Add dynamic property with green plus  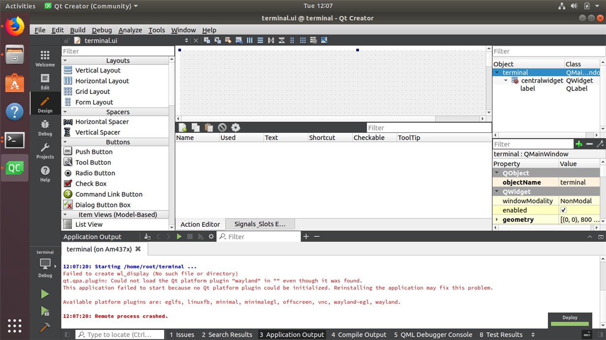(x=579, y=144)
